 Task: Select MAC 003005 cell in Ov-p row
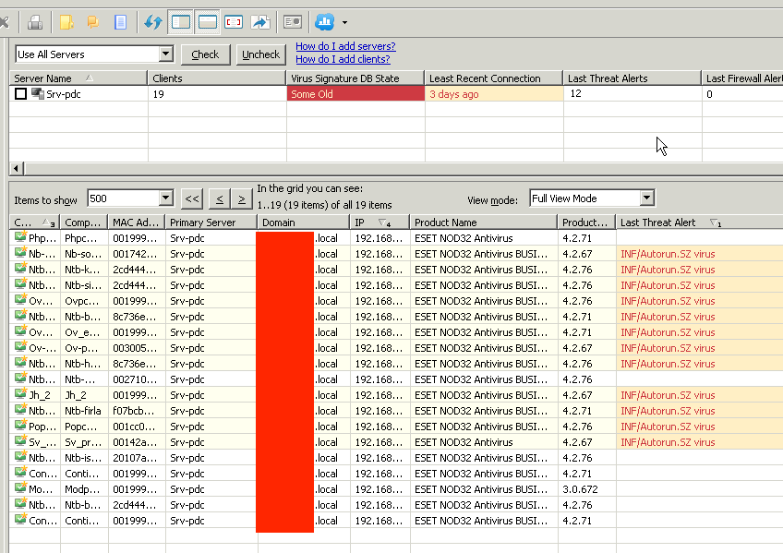pos(137,348)
